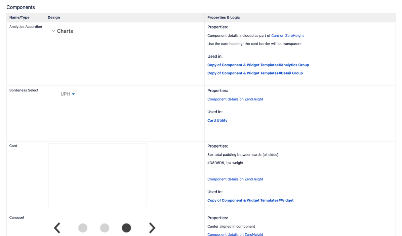Open Carousel row's Component details on ZeroHeight
This screenshot has width=402, height=236.
235,234
